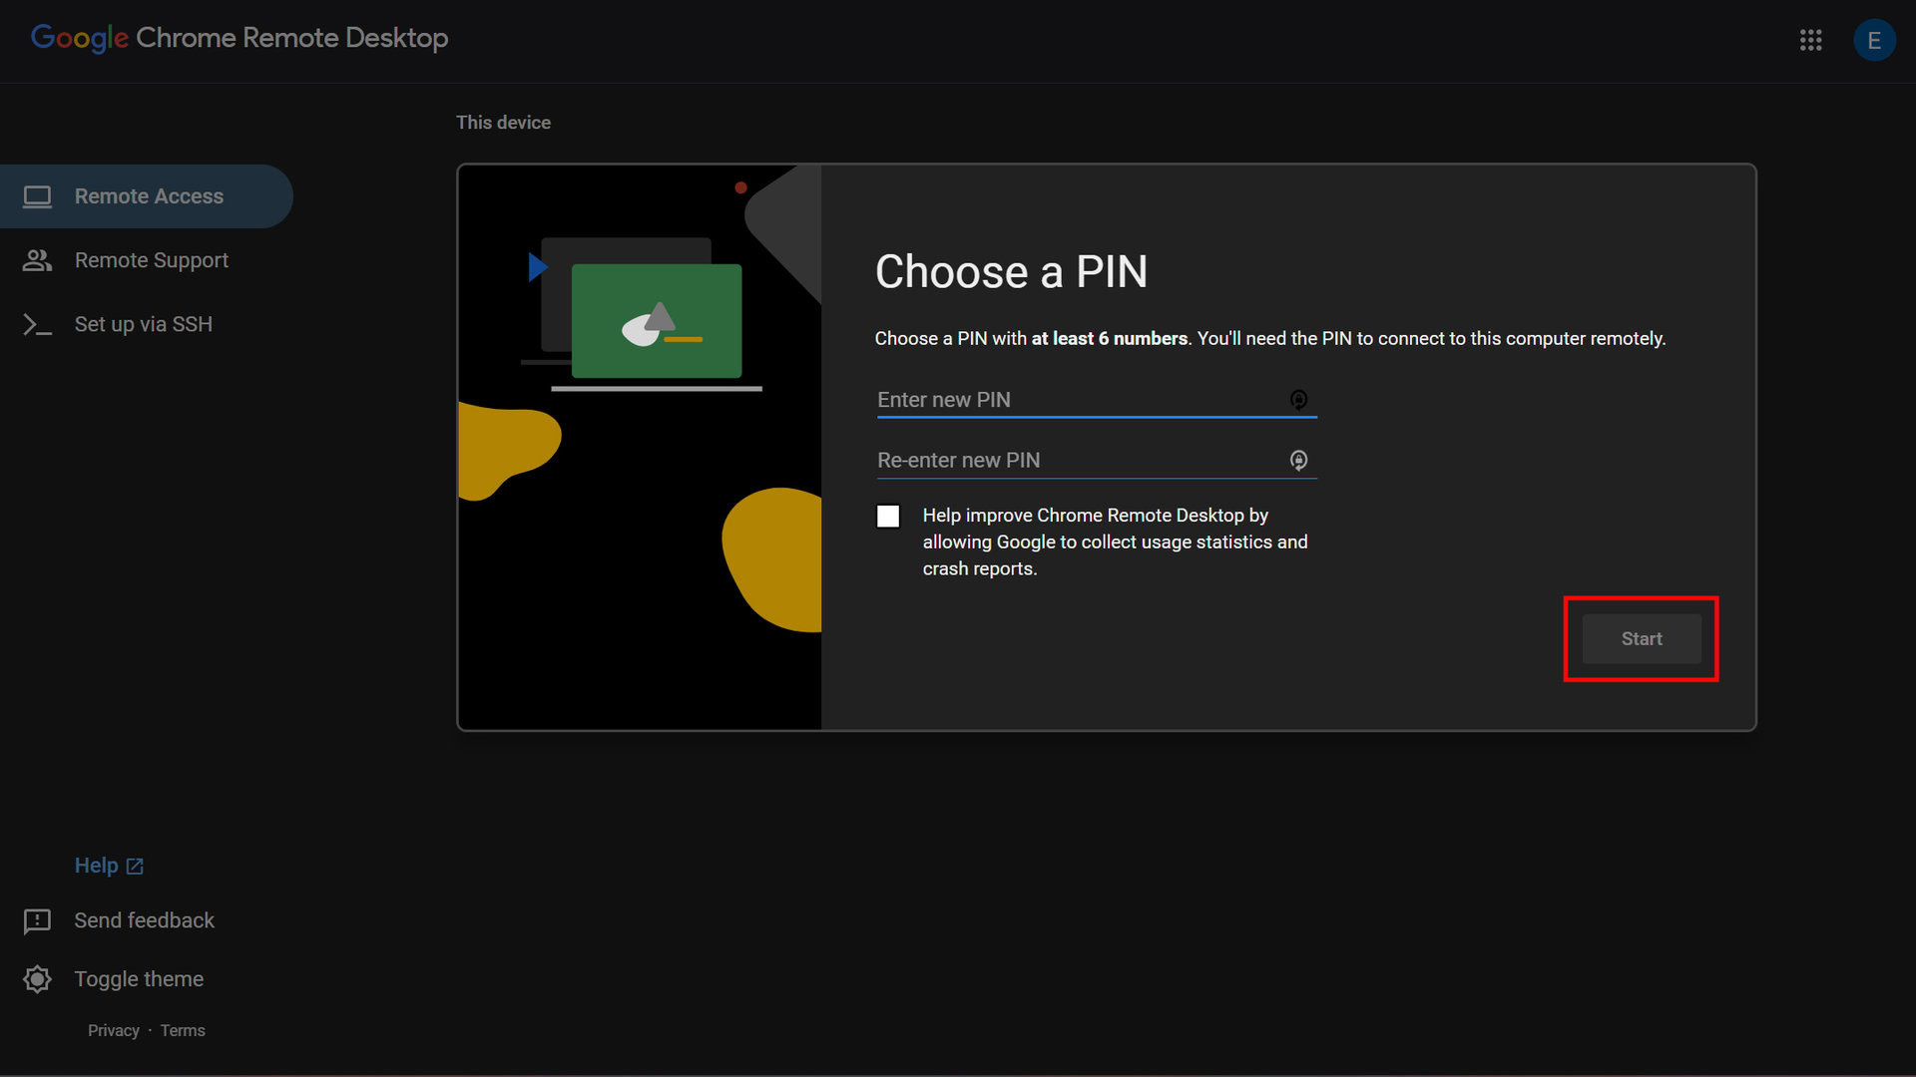Open the Privacy link
1916x1077 pixels.
click(x=113, y=1030)
